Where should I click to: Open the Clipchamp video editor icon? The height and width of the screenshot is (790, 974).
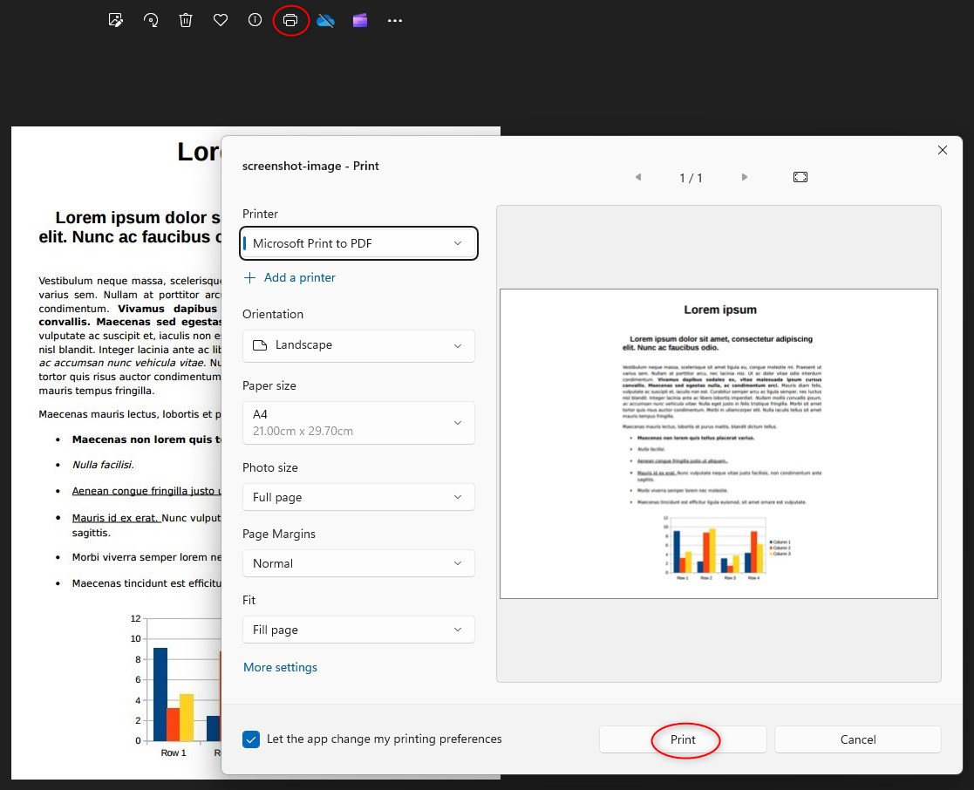tap(360, 20)
